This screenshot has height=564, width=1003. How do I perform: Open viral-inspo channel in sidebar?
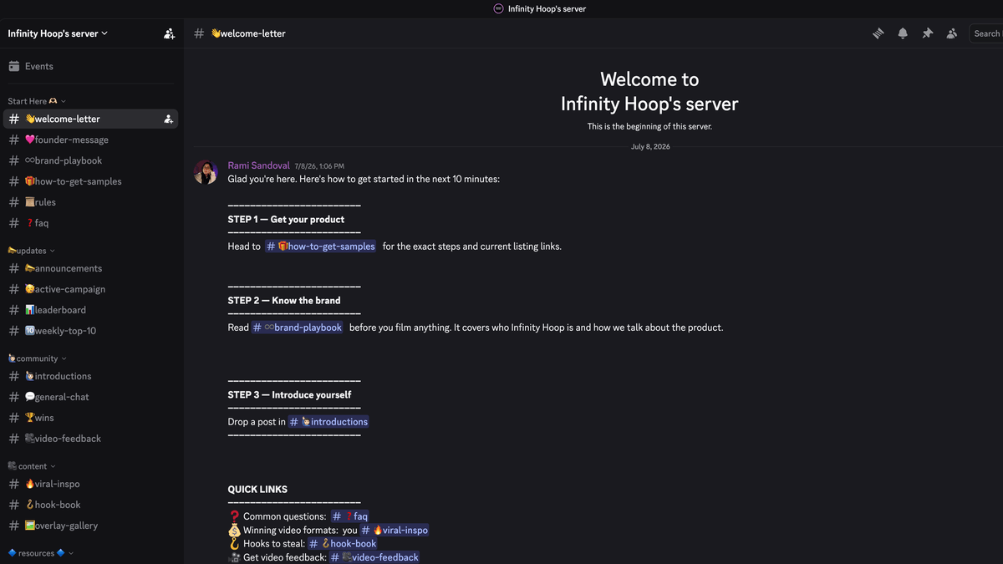click(x=90, y=484)
